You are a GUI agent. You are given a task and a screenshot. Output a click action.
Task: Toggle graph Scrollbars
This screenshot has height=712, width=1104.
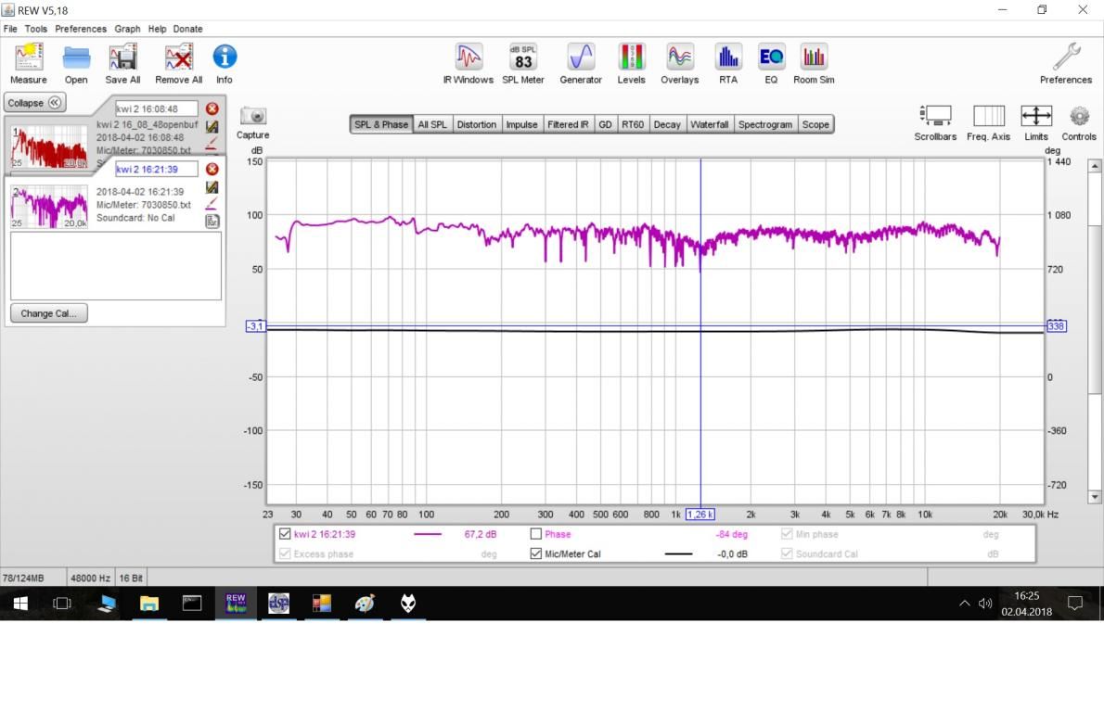936,122
